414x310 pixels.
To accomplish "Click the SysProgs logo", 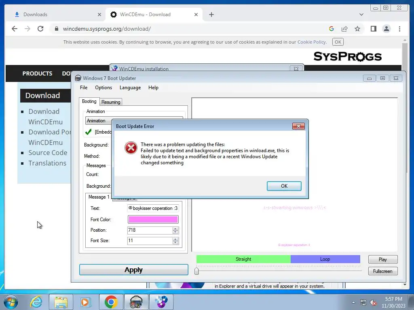I will [347, 56].
